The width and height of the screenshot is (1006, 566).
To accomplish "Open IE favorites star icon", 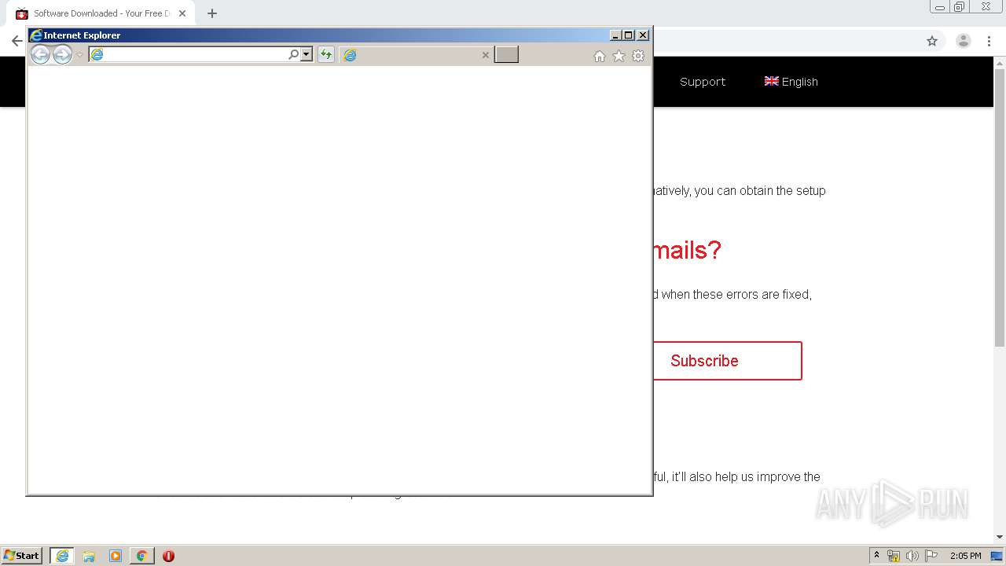I will click(x=619, y=56).
